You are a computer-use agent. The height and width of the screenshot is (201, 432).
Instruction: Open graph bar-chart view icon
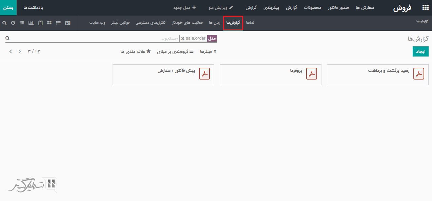pos(31,23)
